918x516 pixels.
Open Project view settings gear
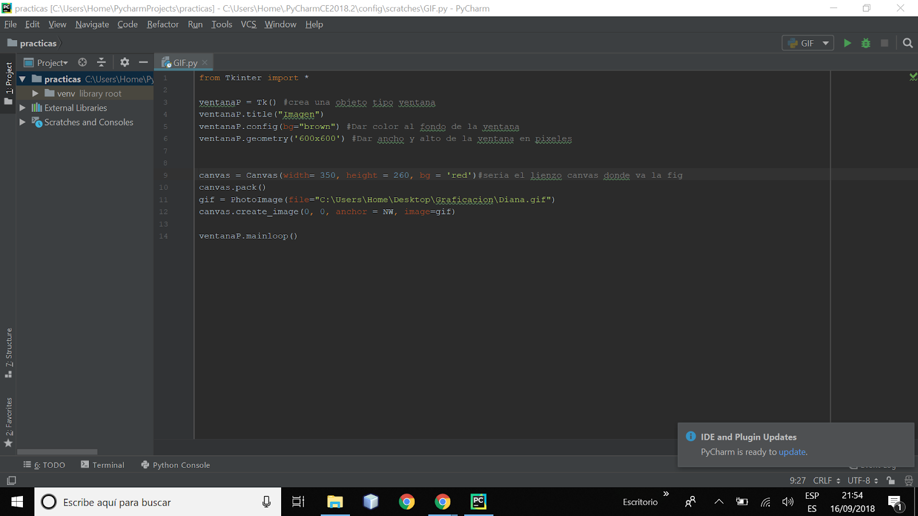coord(125,62)
